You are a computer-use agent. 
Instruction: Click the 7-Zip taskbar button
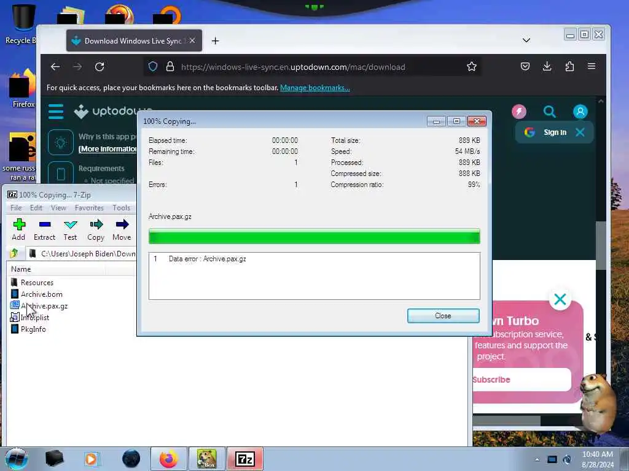[245, 459]
